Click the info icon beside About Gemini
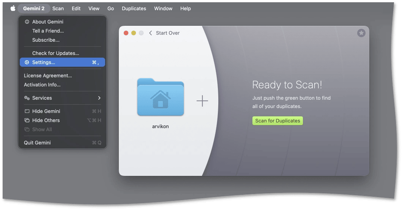The width and height of the screenshot is (402, 210). pos(27,22)
